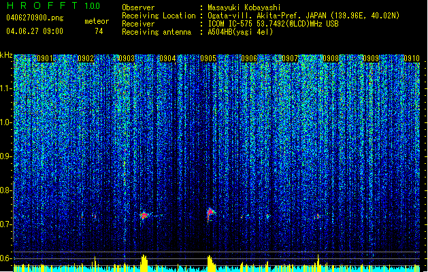
Task: Click time marker 0905
Action: 208,58
